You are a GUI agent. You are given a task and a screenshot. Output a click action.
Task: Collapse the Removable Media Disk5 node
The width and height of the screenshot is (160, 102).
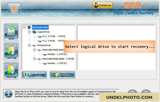[35, 50]
